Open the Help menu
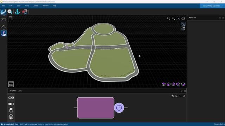Screen dimensions: 225x126 tap(55, 6)
